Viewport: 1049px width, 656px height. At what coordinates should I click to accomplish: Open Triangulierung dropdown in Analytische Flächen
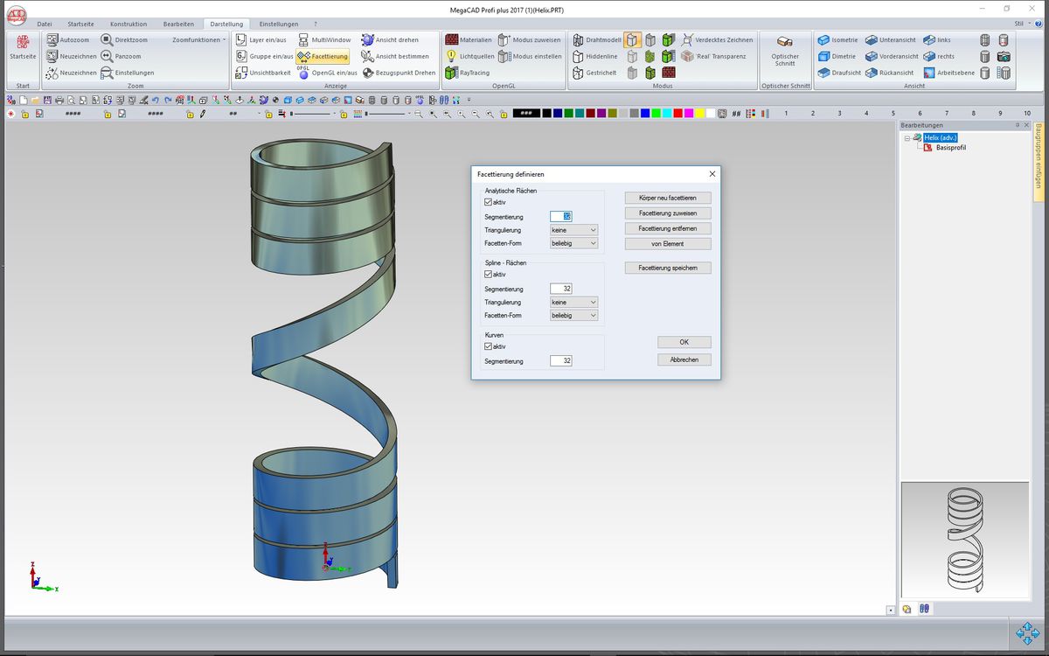click(x=573, y=229)
